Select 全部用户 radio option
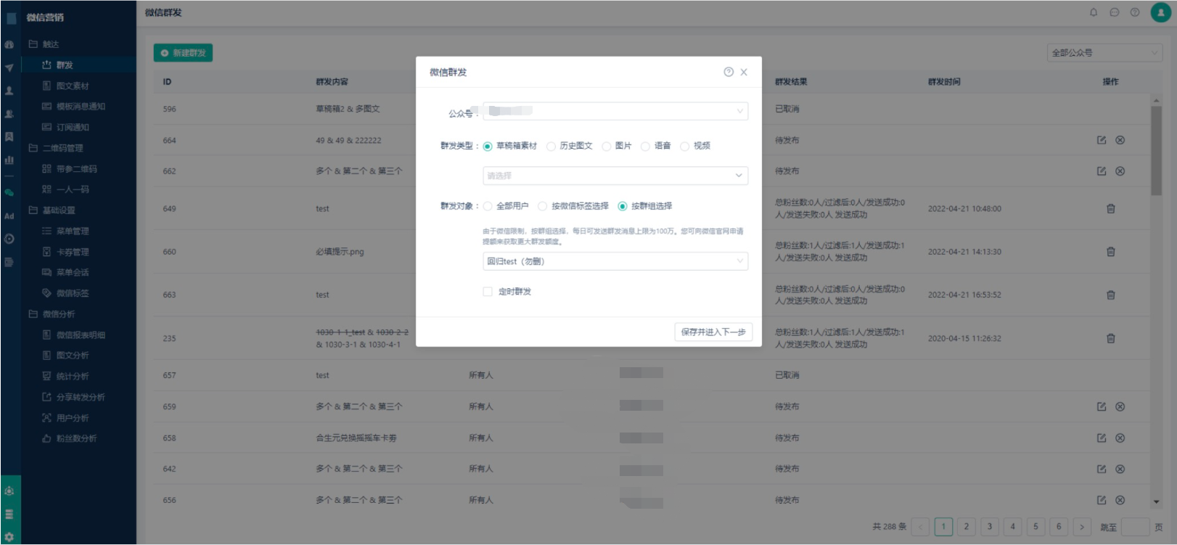The width and height of the screenshot is (1177, 545). click(488, 206)
